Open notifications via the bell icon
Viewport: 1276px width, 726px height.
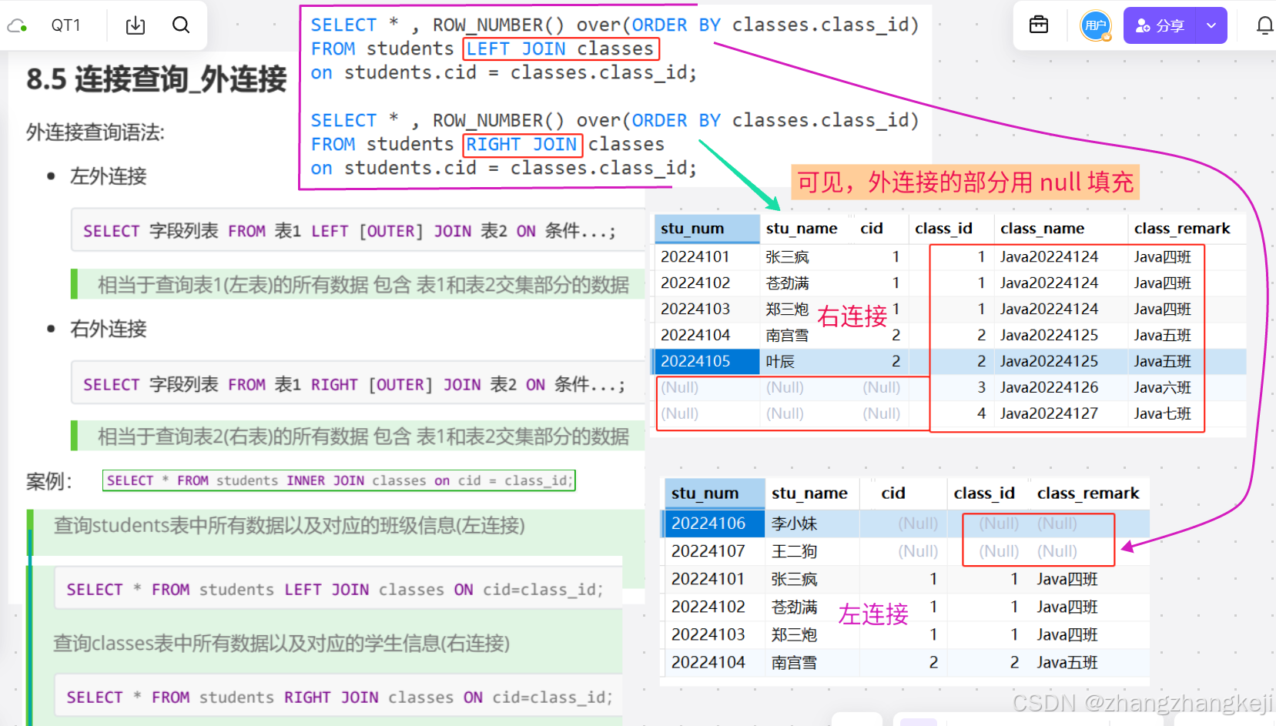tap(1264, 24)
